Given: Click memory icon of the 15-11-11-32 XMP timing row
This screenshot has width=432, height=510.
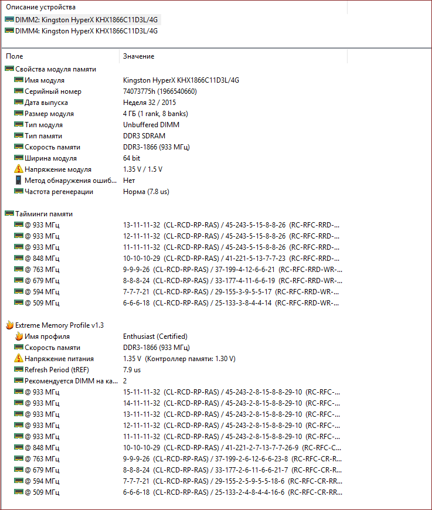Looking at the screenshot, I should pos(19,391).
